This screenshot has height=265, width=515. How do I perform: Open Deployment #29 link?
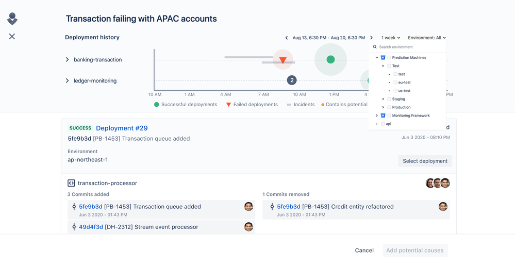pyautogui.click(x=122, y=128)
